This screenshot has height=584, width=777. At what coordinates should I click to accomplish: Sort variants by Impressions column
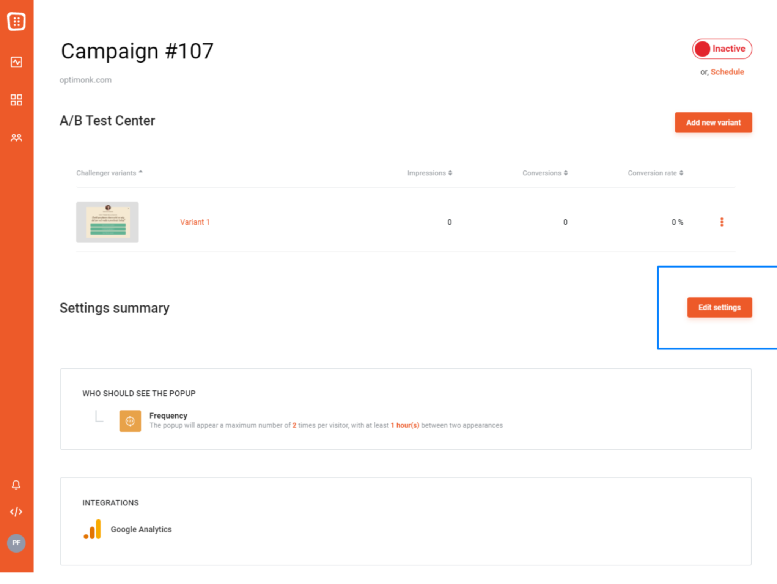coord(429,173)
